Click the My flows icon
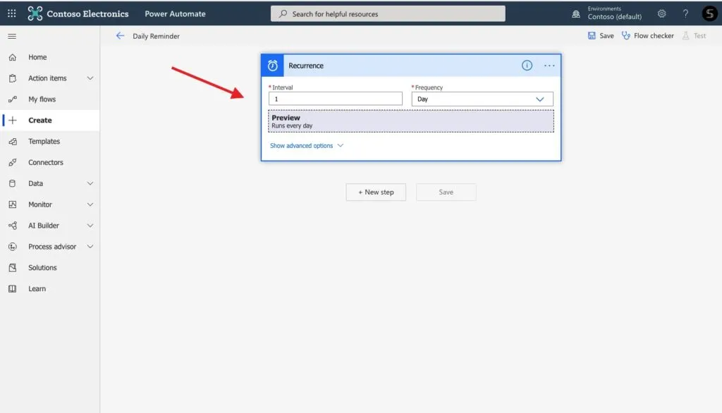 coord(13,99)
